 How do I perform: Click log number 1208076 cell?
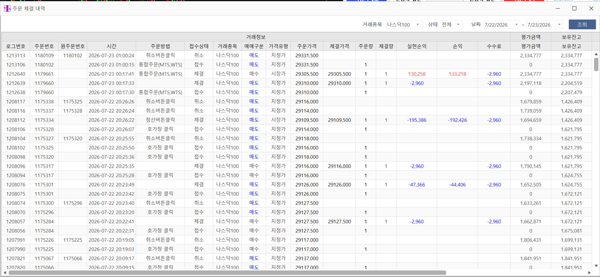click(x=16, y=185)
